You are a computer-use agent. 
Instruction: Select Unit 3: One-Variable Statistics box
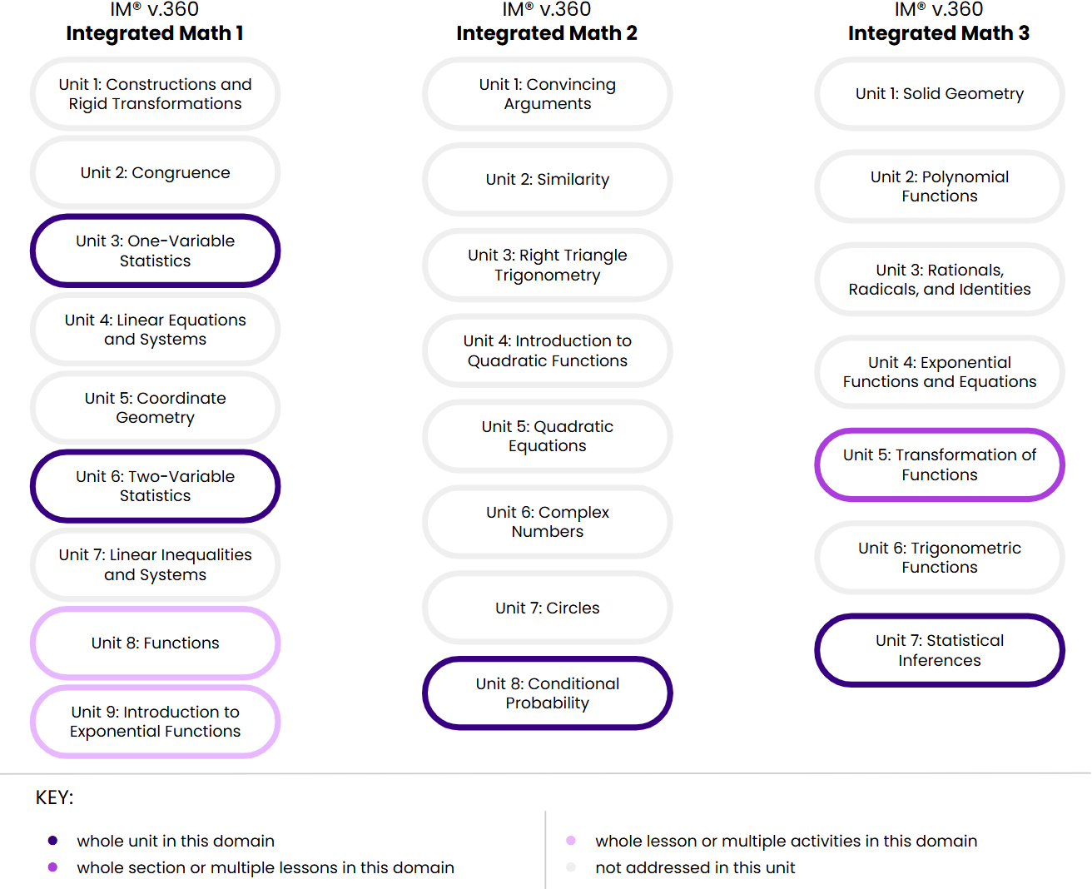coord(156,251)
